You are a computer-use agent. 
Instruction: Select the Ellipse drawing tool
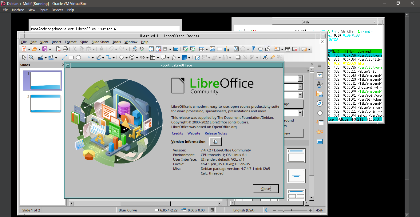[78, 57]
